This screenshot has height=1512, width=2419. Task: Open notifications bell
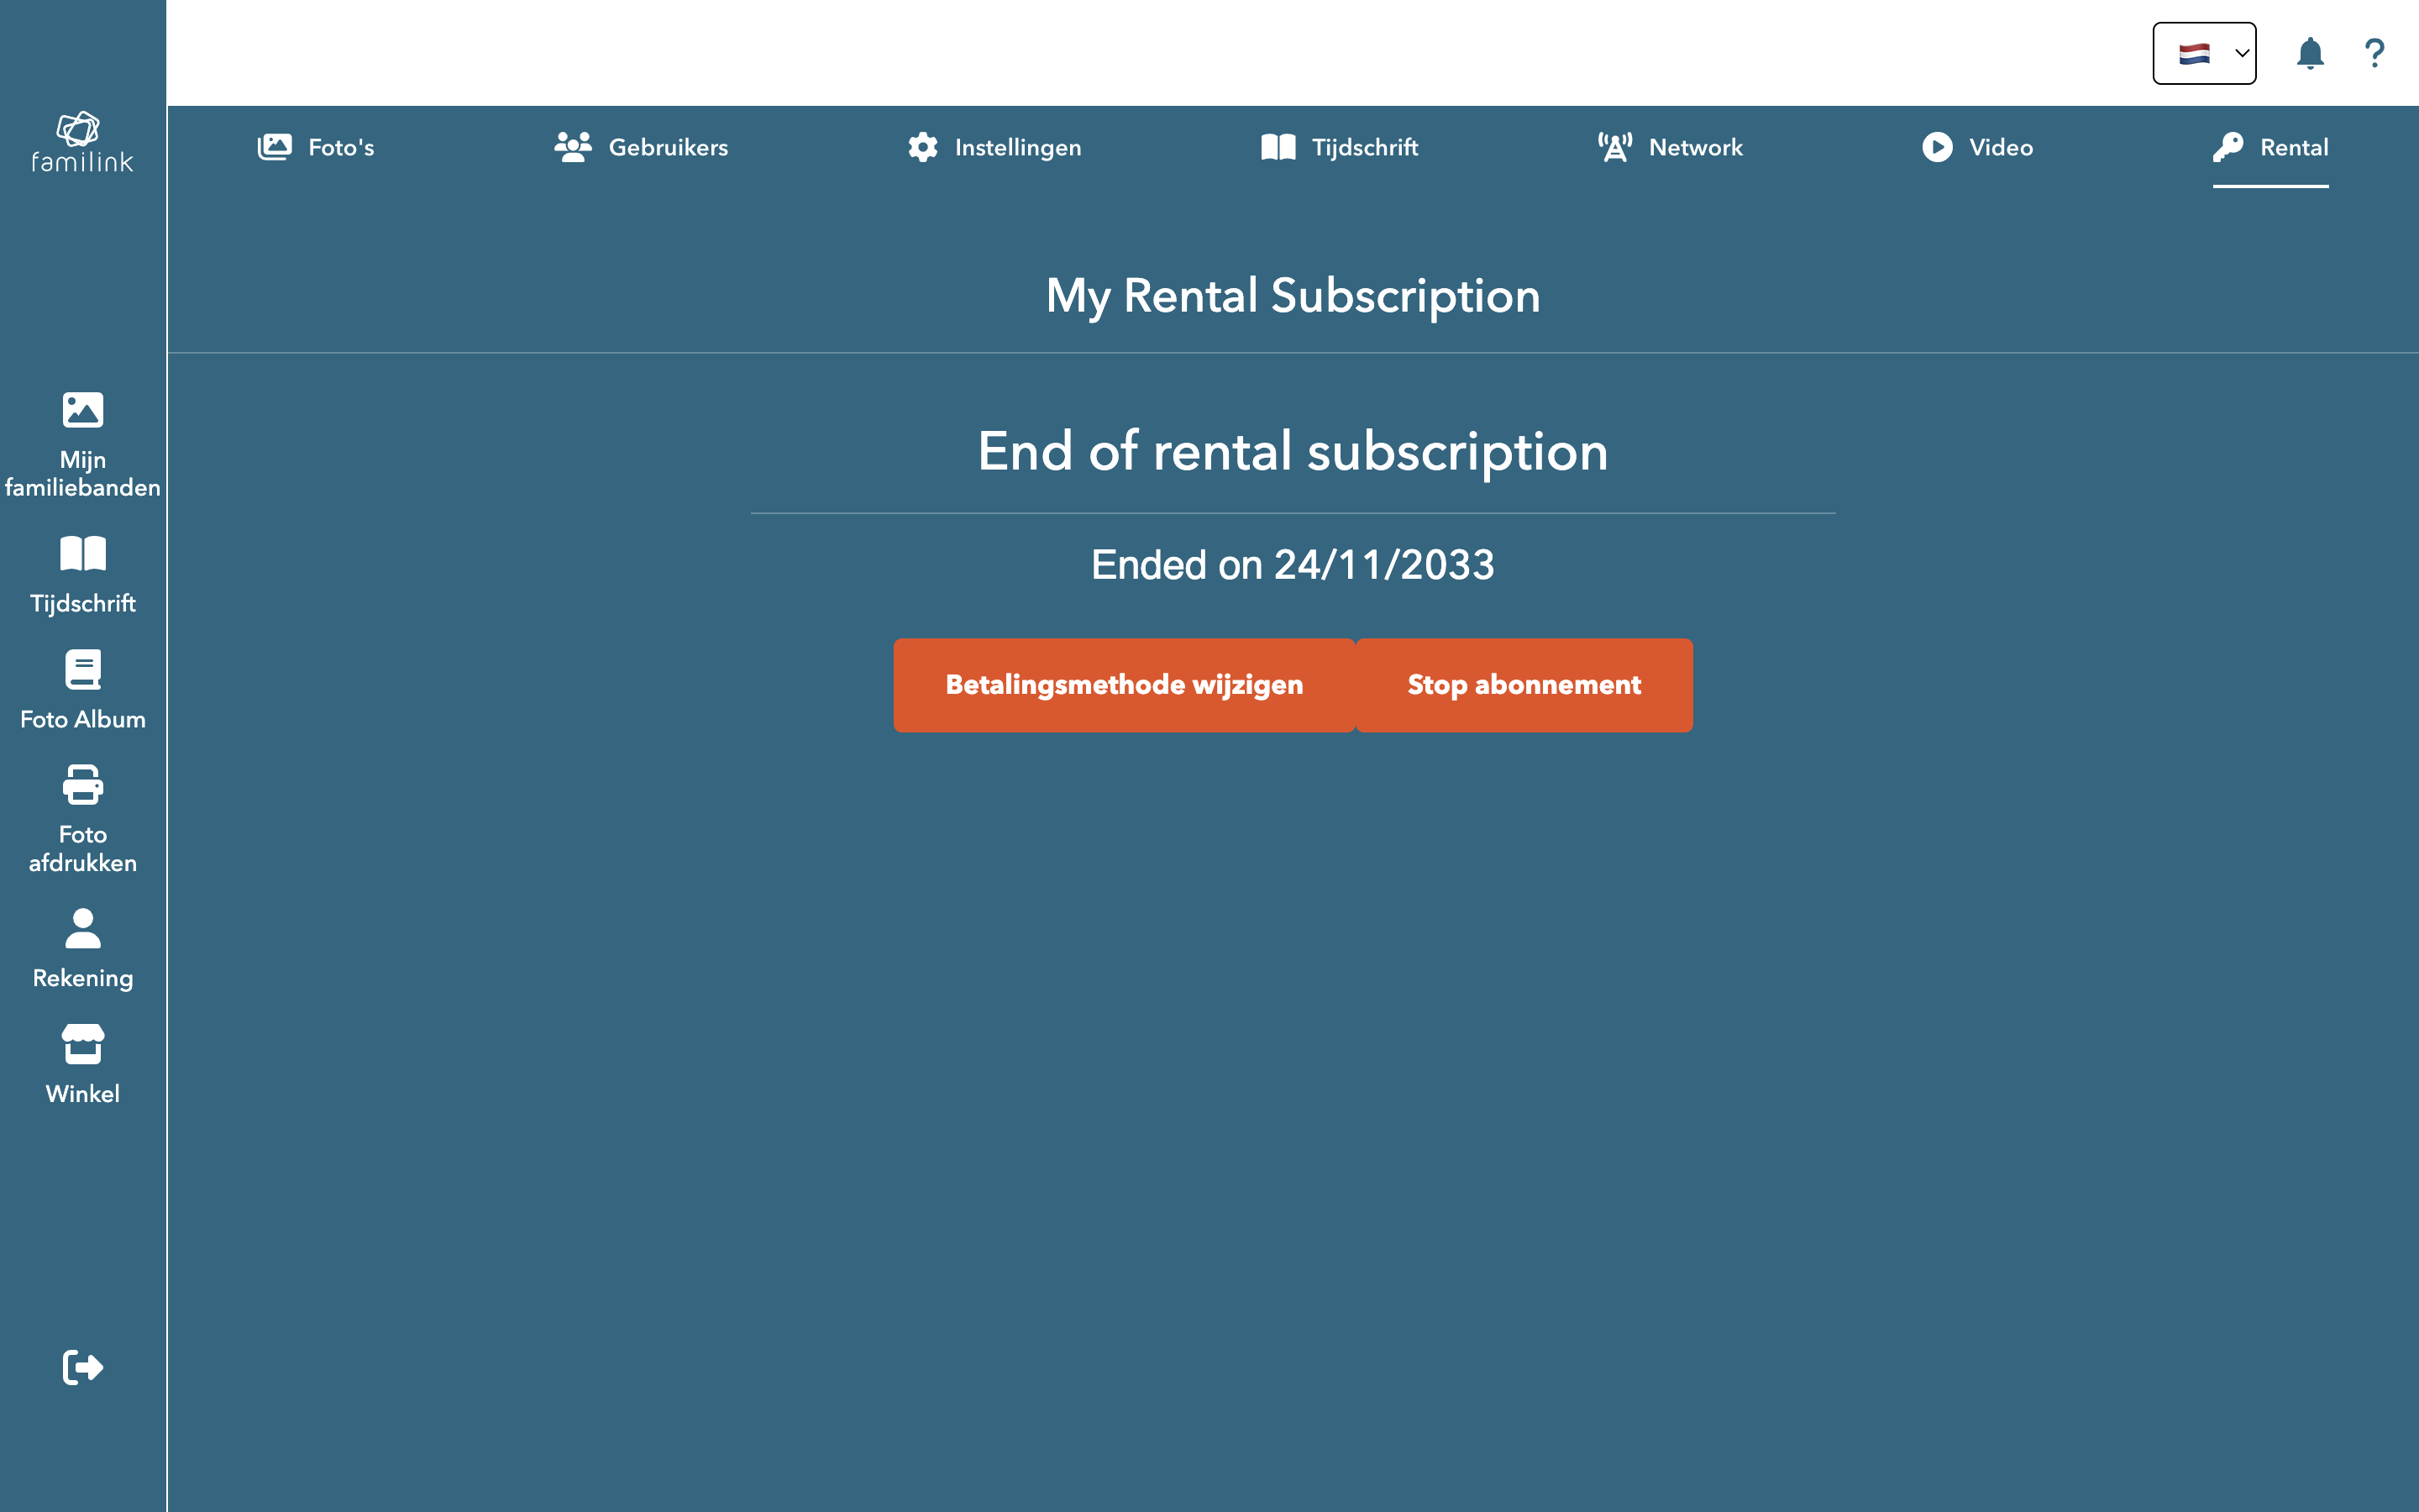(2309, 53)
